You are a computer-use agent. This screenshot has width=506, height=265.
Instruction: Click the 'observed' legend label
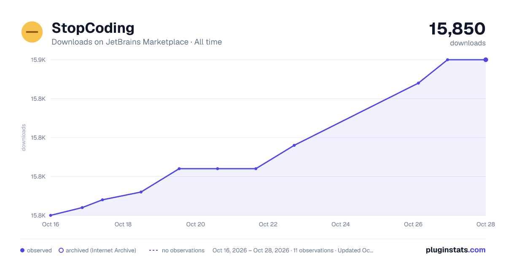tap(39, 250)
